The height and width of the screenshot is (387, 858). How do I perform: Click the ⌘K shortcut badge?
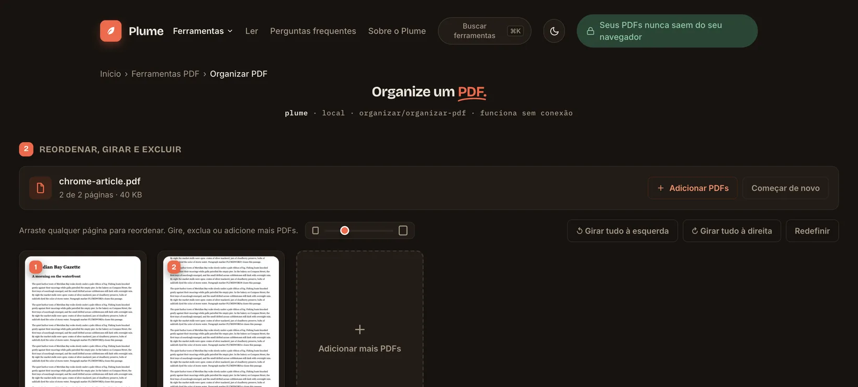[515, 31]
